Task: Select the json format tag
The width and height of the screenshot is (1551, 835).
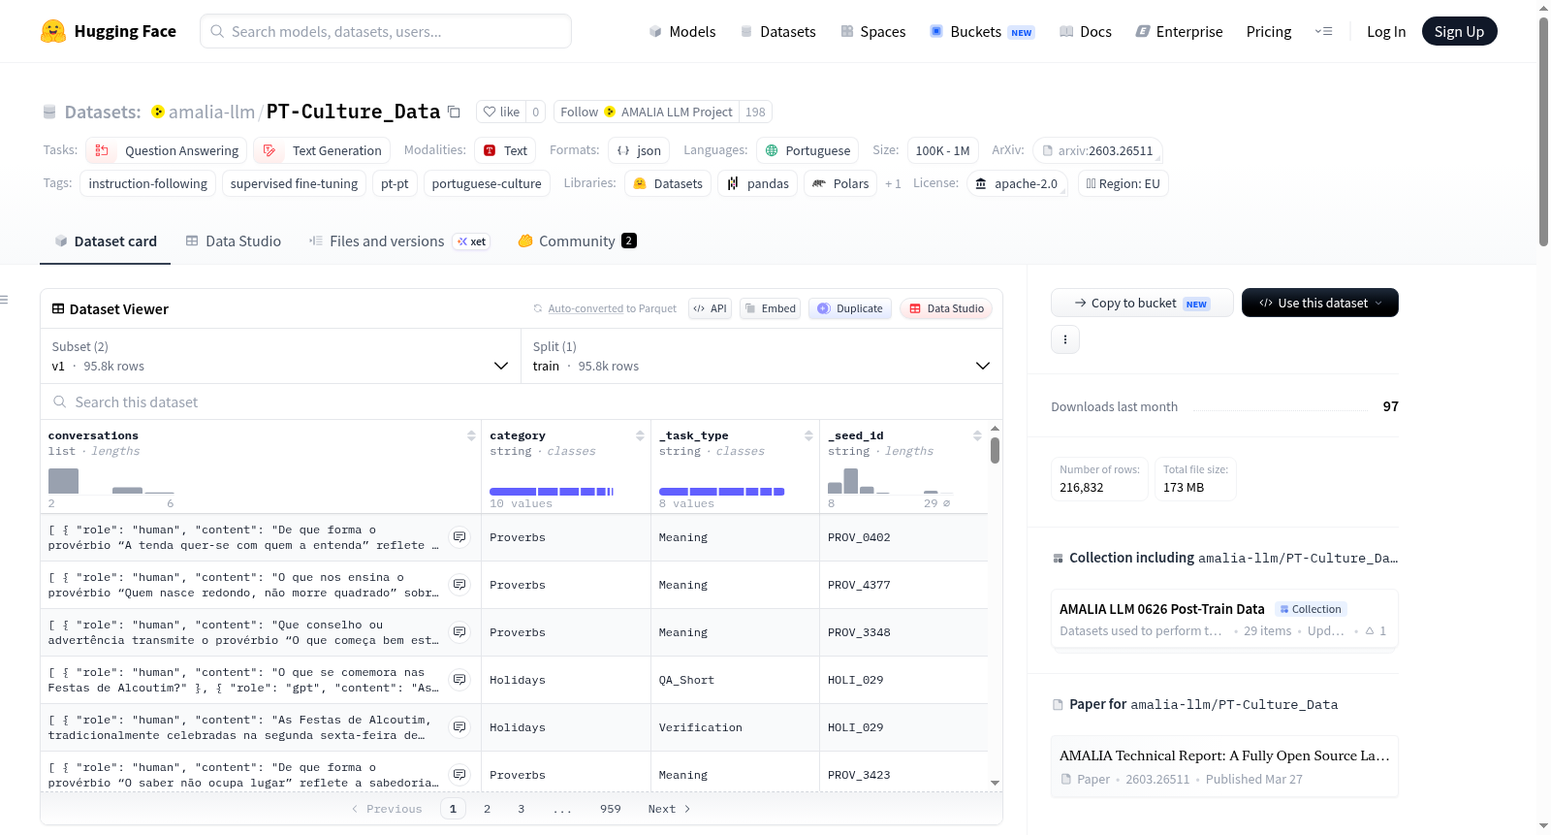Action: click(x=639, y=150)
